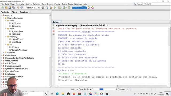
Task: Collapse the main package
Action: 6,29
